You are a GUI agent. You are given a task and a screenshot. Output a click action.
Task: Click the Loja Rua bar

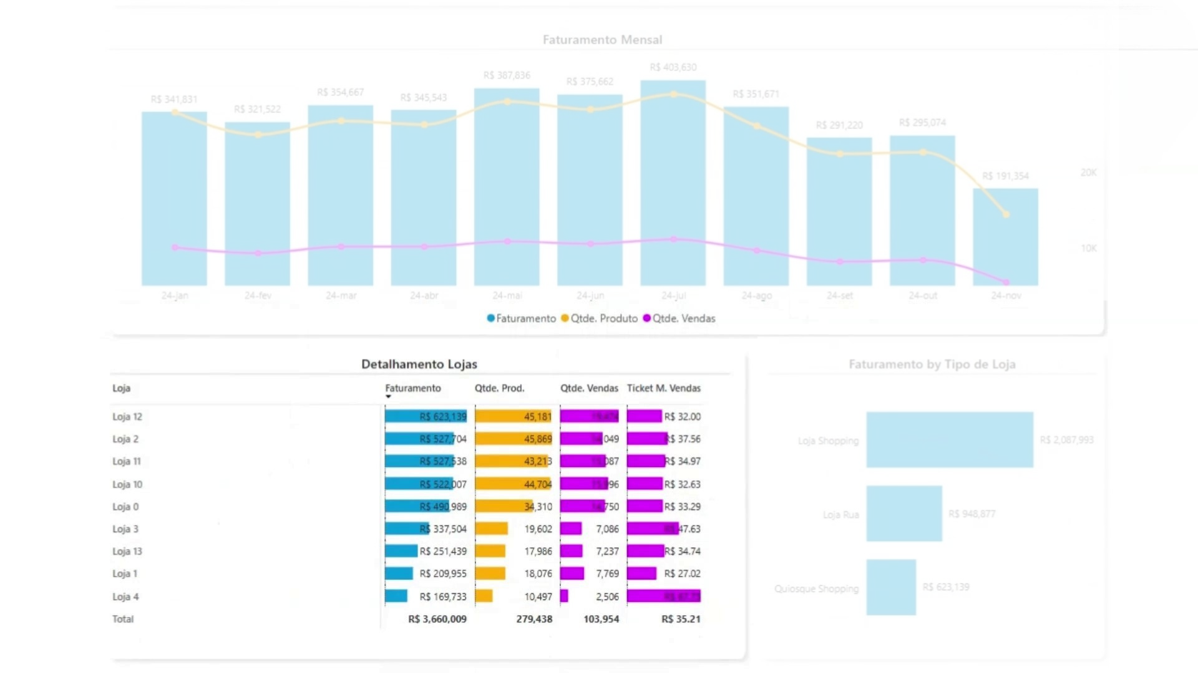[x=903, y=514]
